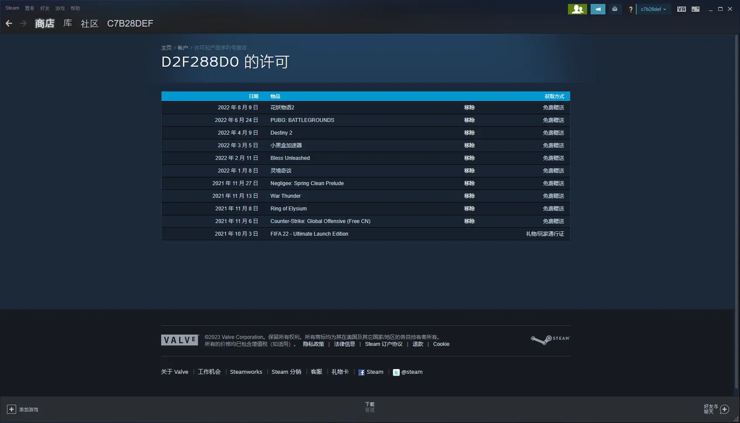Screen dimensions: 740x423
Task: Open the Steamworks footer link
Action: click(246, 372)
